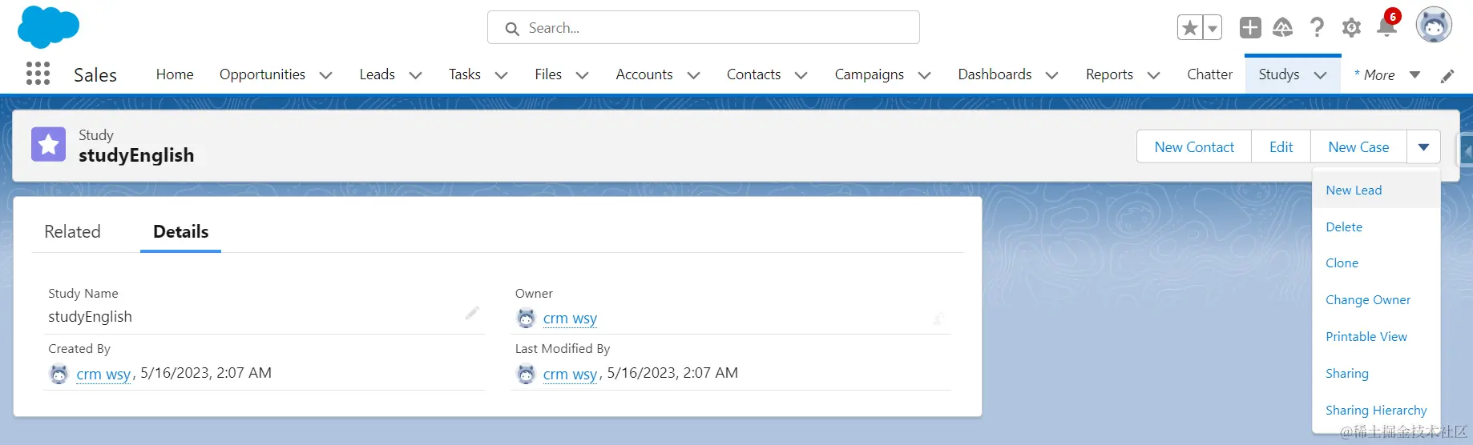Open the Tasks tab

[465, 74]
